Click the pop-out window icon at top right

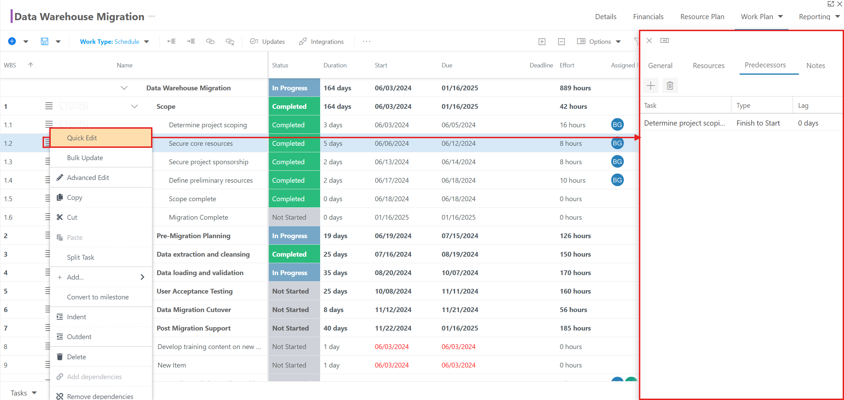click(831, 4)
